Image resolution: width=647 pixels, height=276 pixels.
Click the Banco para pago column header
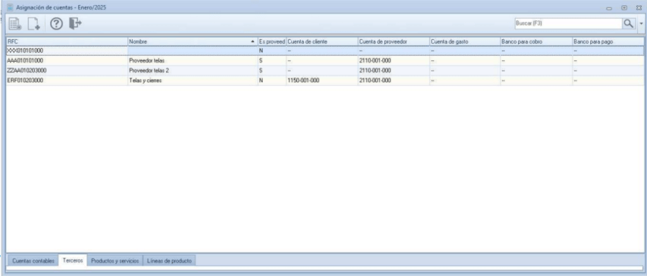[608, 42]
